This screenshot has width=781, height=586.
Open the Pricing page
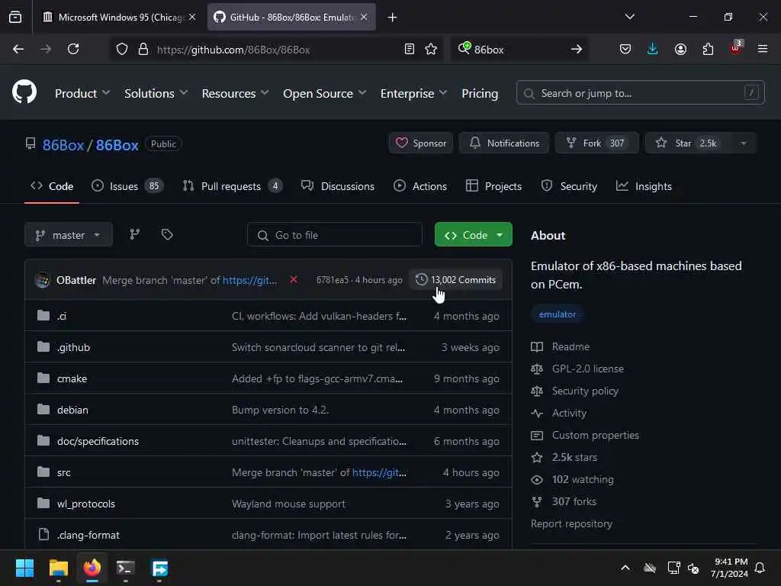(x=480, y=93)
